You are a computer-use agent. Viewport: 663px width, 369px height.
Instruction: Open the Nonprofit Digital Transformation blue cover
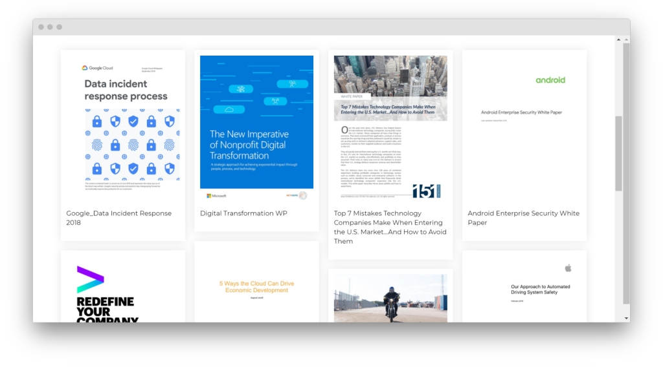coord(256,121)
